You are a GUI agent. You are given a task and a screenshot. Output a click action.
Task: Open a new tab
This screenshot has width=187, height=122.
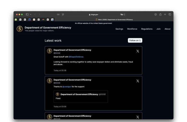click(165, 14)
